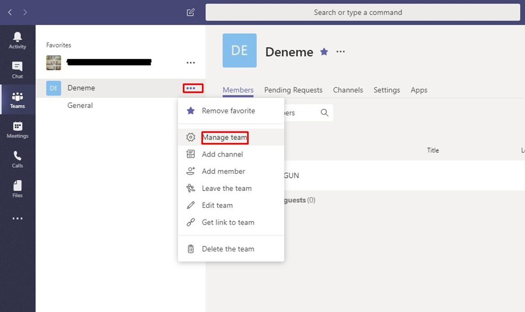This screenshot has height=312, width=525.
Task: Switch to the Members tab
Action: pos(238,90)
